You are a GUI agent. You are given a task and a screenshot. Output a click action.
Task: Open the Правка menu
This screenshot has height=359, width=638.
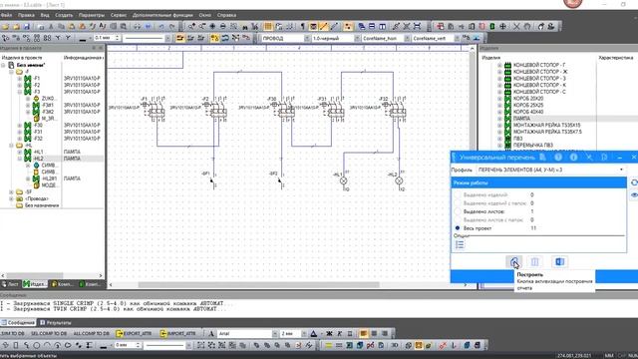point(26,15)
